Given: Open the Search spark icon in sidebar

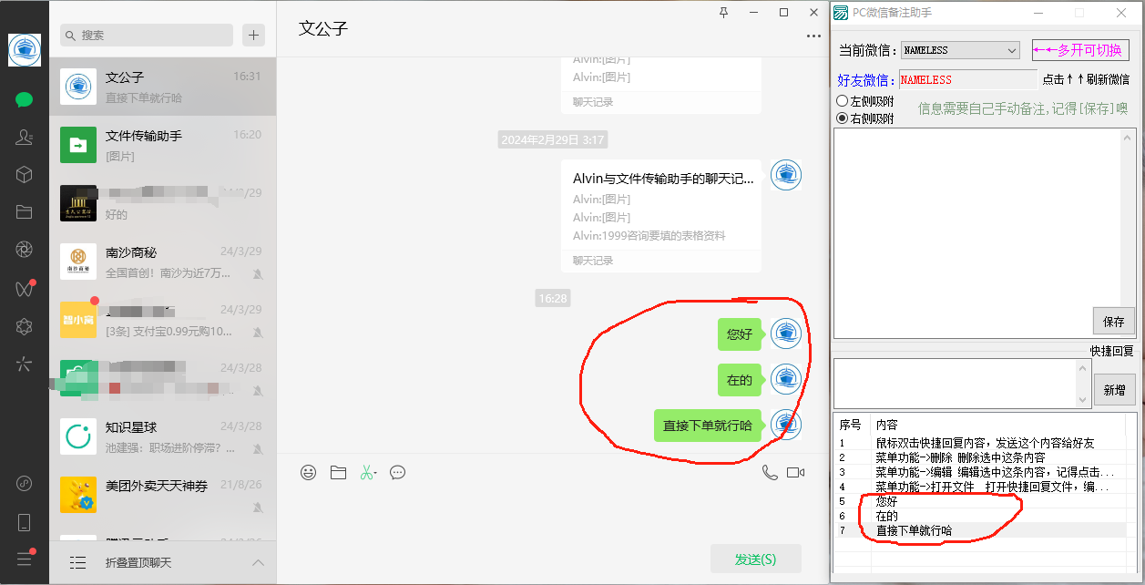Looking at the screenshot, I should (25, 364).
